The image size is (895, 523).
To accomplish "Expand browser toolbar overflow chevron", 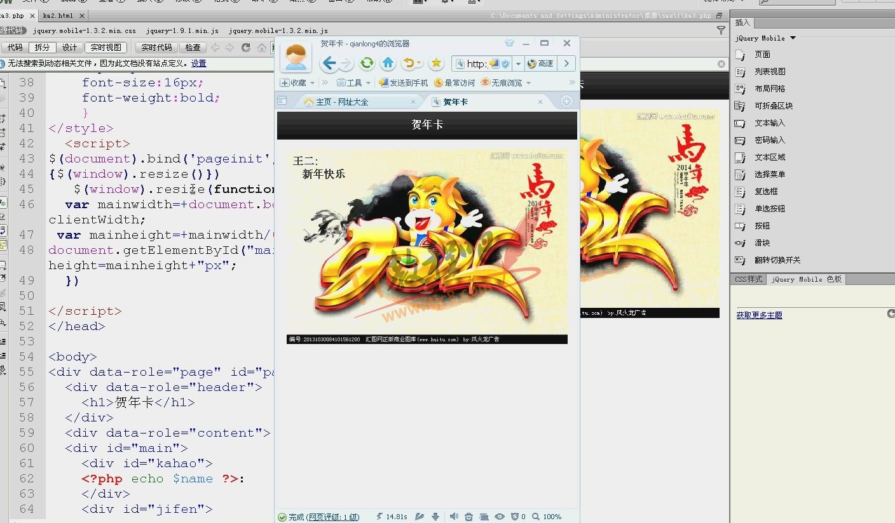I will pos(571,83).
